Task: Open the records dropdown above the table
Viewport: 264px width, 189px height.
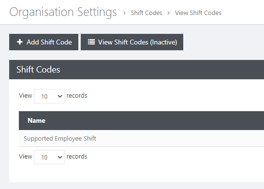Action: 49,96
